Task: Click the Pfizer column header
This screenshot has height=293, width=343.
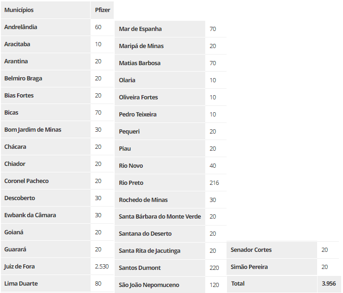Action: 102,10
